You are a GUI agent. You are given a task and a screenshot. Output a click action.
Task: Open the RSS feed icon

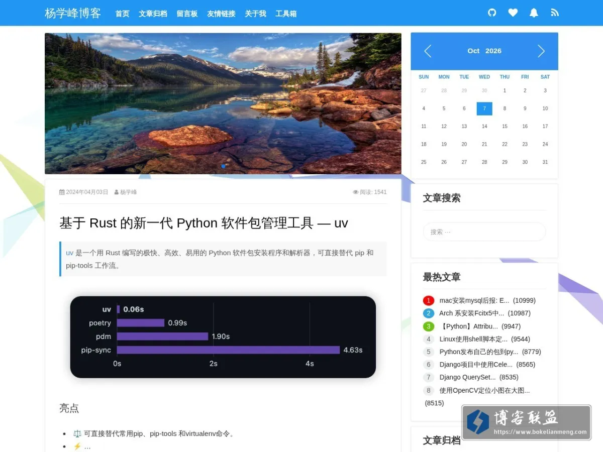(x=555, y=13)
